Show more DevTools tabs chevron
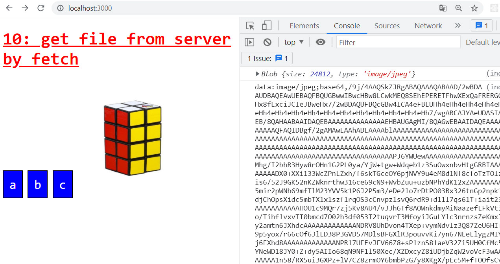The height and width of the screenshot is (264, 500). tap(458, 26)
